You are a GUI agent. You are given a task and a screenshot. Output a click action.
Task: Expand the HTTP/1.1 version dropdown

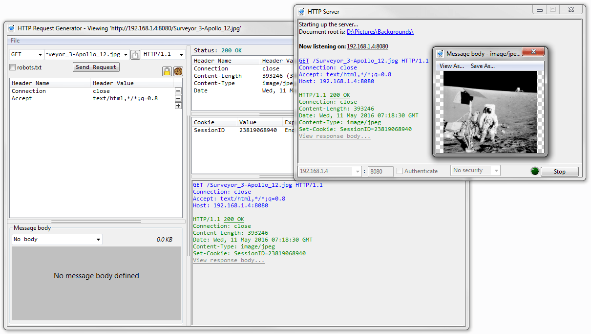164,54
